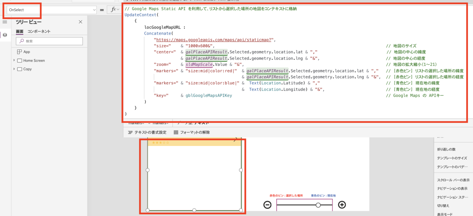Select the tree view layers icon in sidebar
Screen dimensions: 473x216
(x=5, y=35)
